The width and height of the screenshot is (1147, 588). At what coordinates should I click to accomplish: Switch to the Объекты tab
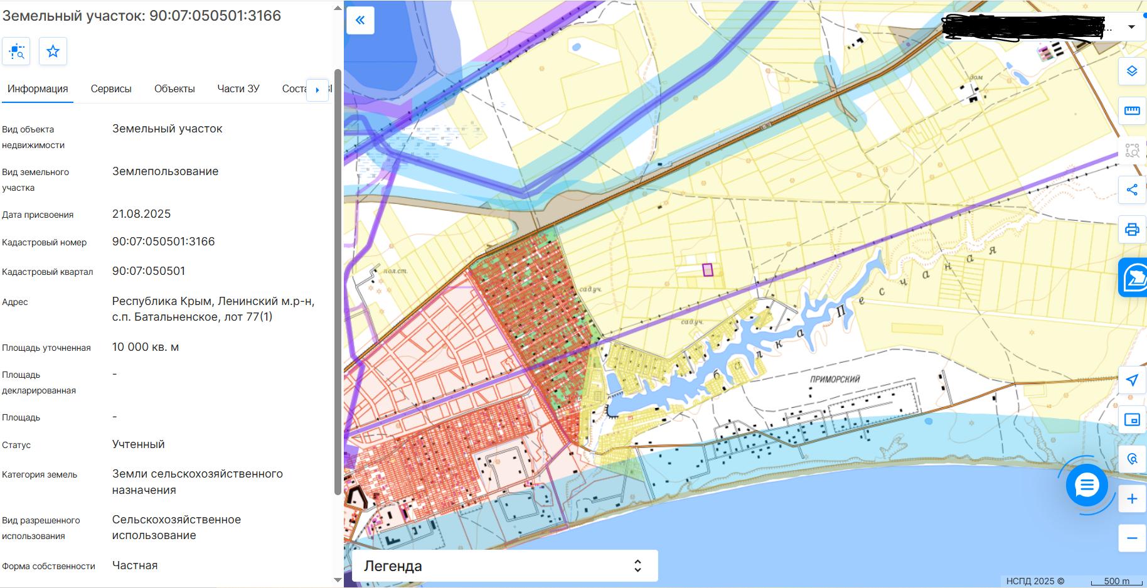pyautogui.click(x=174, y=89)
